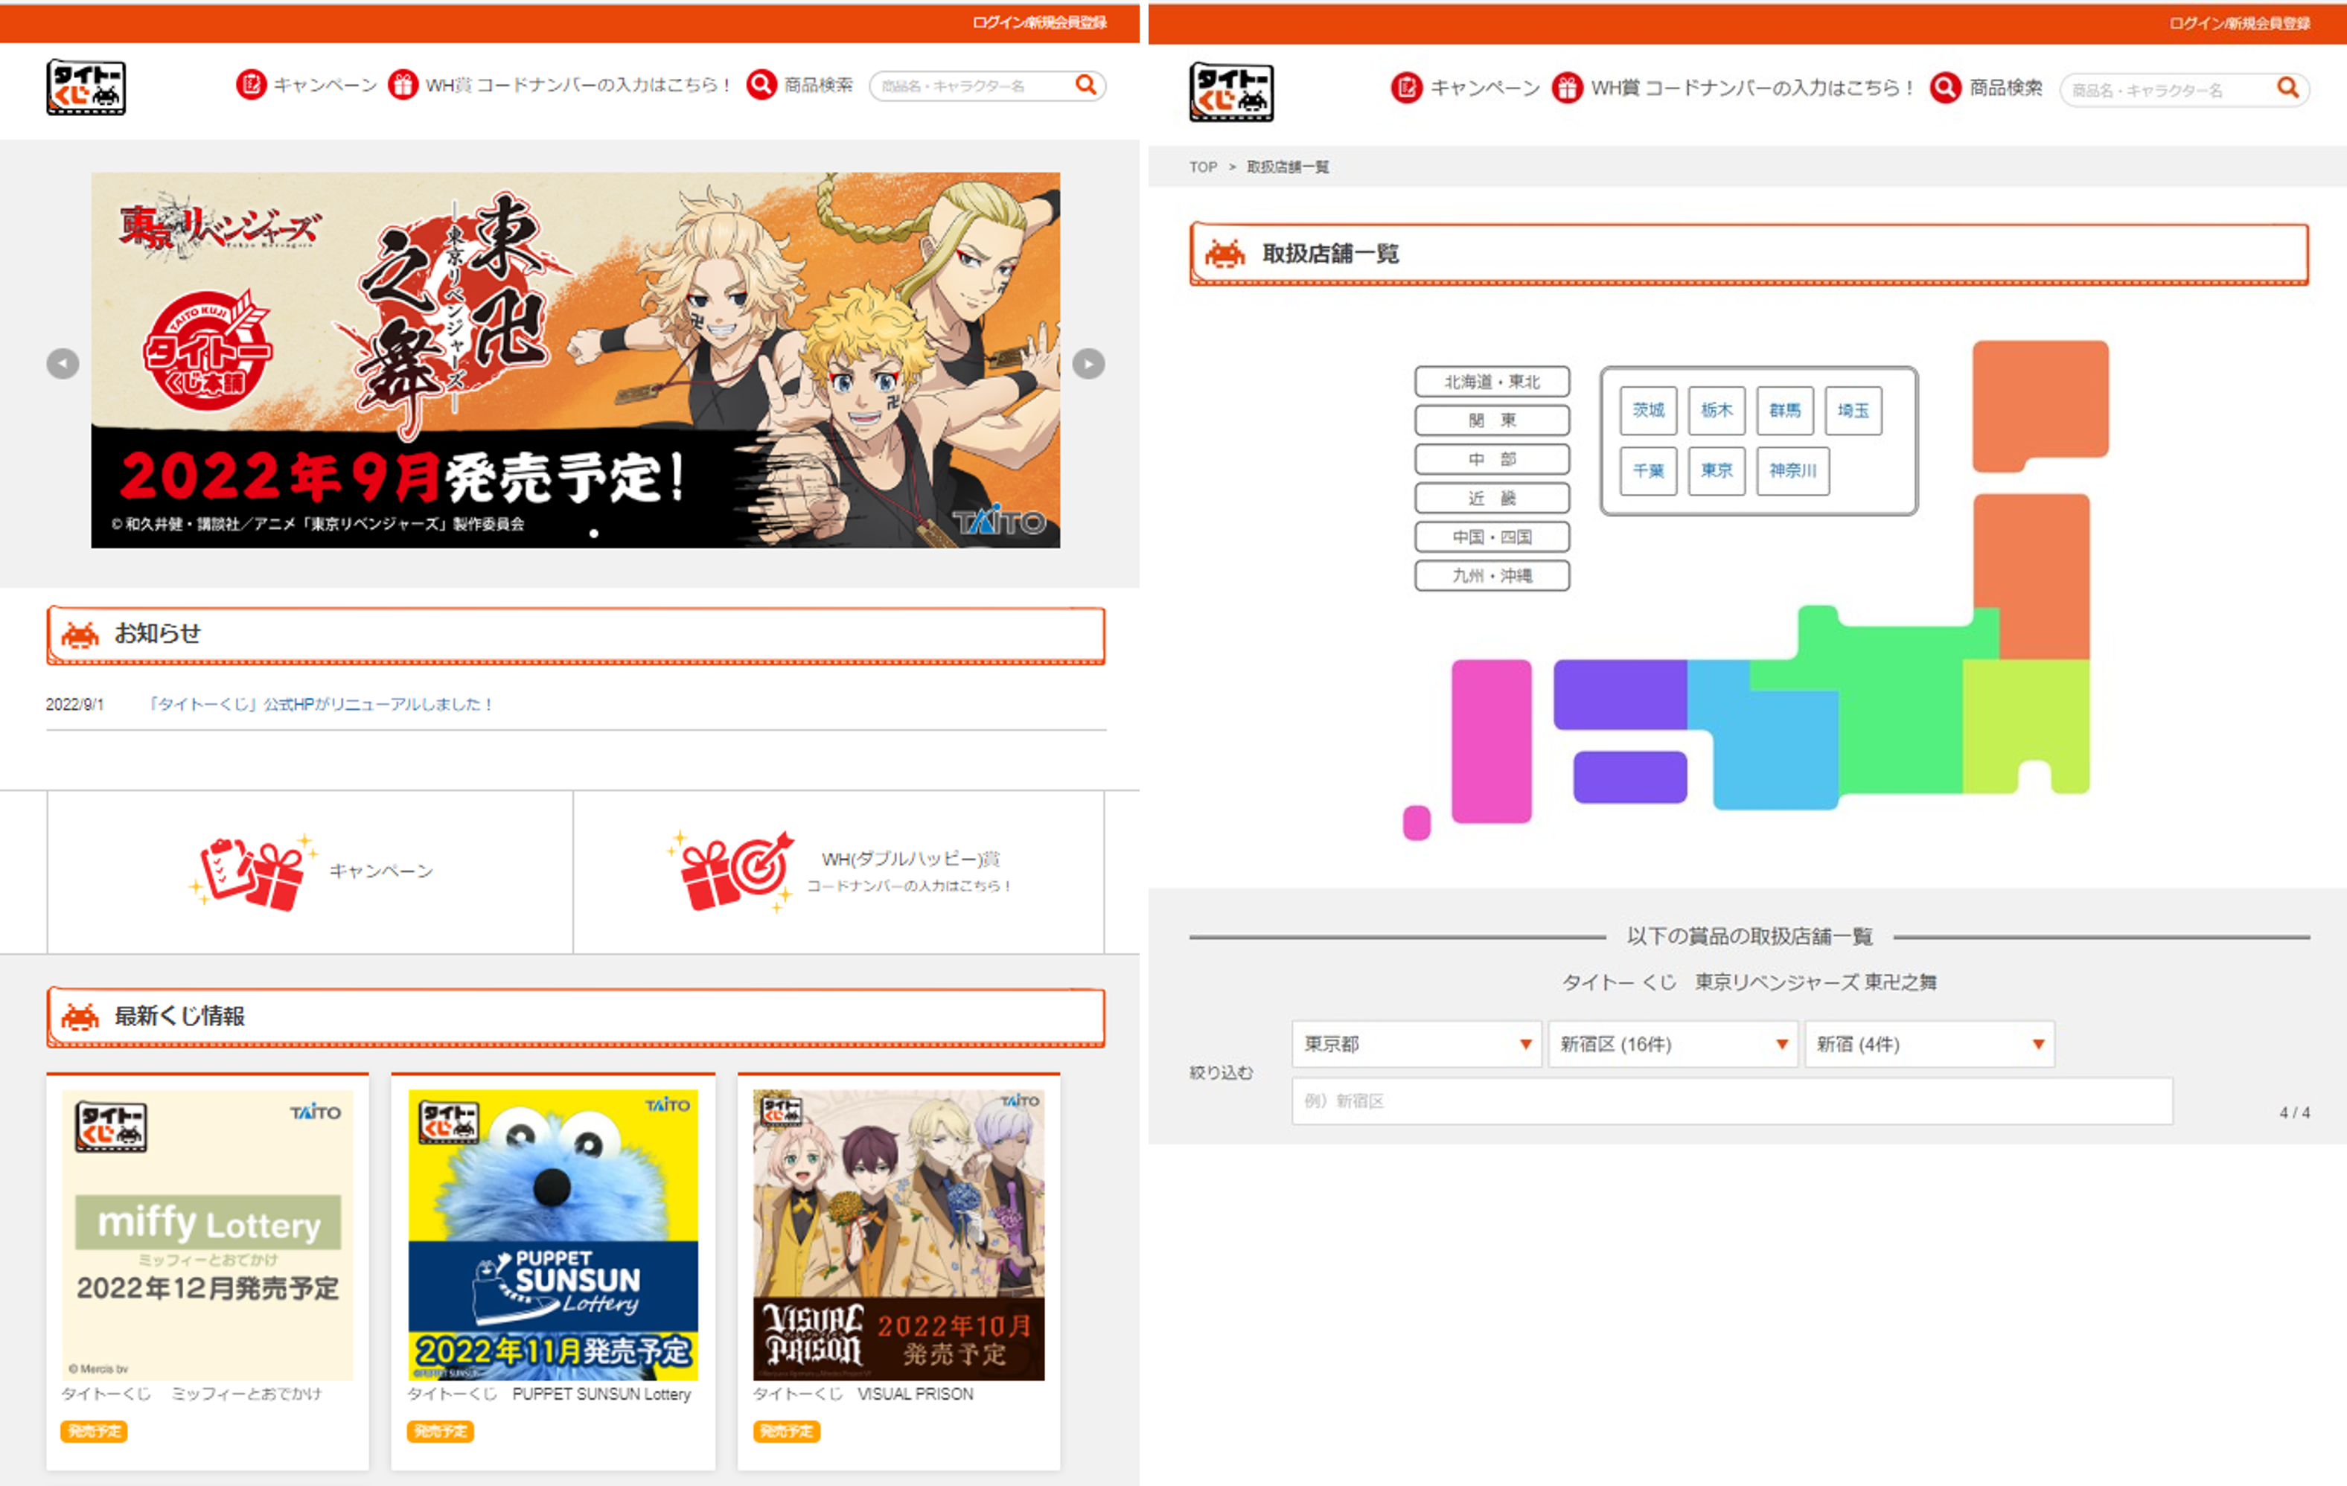Click the magnifier inside the left search box
The image size is (2347, 1486).
[x=1085, y=85]
